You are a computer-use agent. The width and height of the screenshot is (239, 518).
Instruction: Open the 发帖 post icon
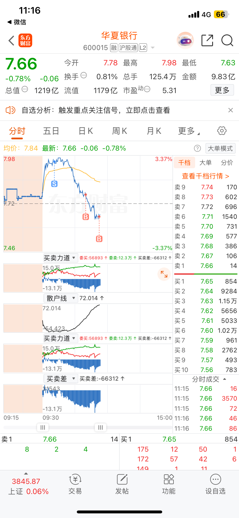[122, 484]
